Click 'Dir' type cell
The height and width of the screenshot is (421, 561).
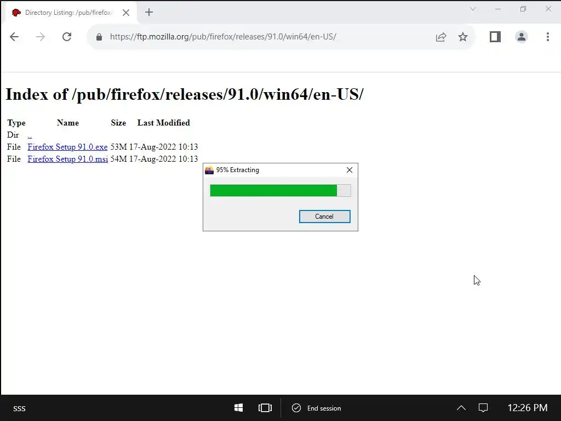13,135
